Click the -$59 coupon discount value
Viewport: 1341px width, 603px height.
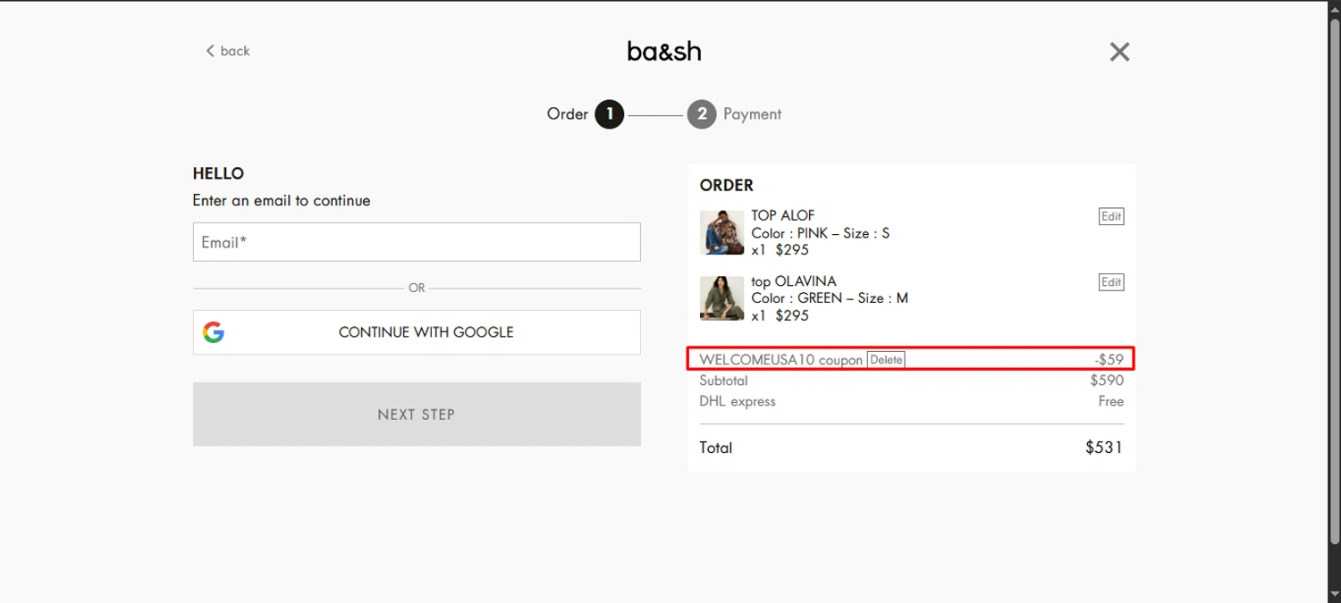[x=1109, y=360]
